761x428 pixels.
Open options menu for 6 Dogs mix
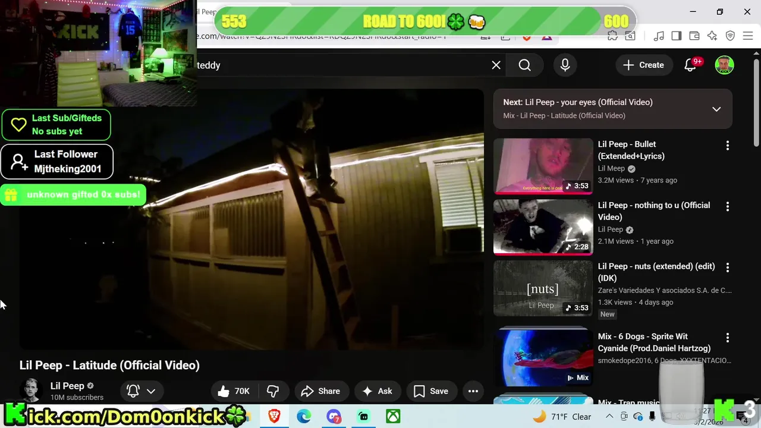click(727, 338)
